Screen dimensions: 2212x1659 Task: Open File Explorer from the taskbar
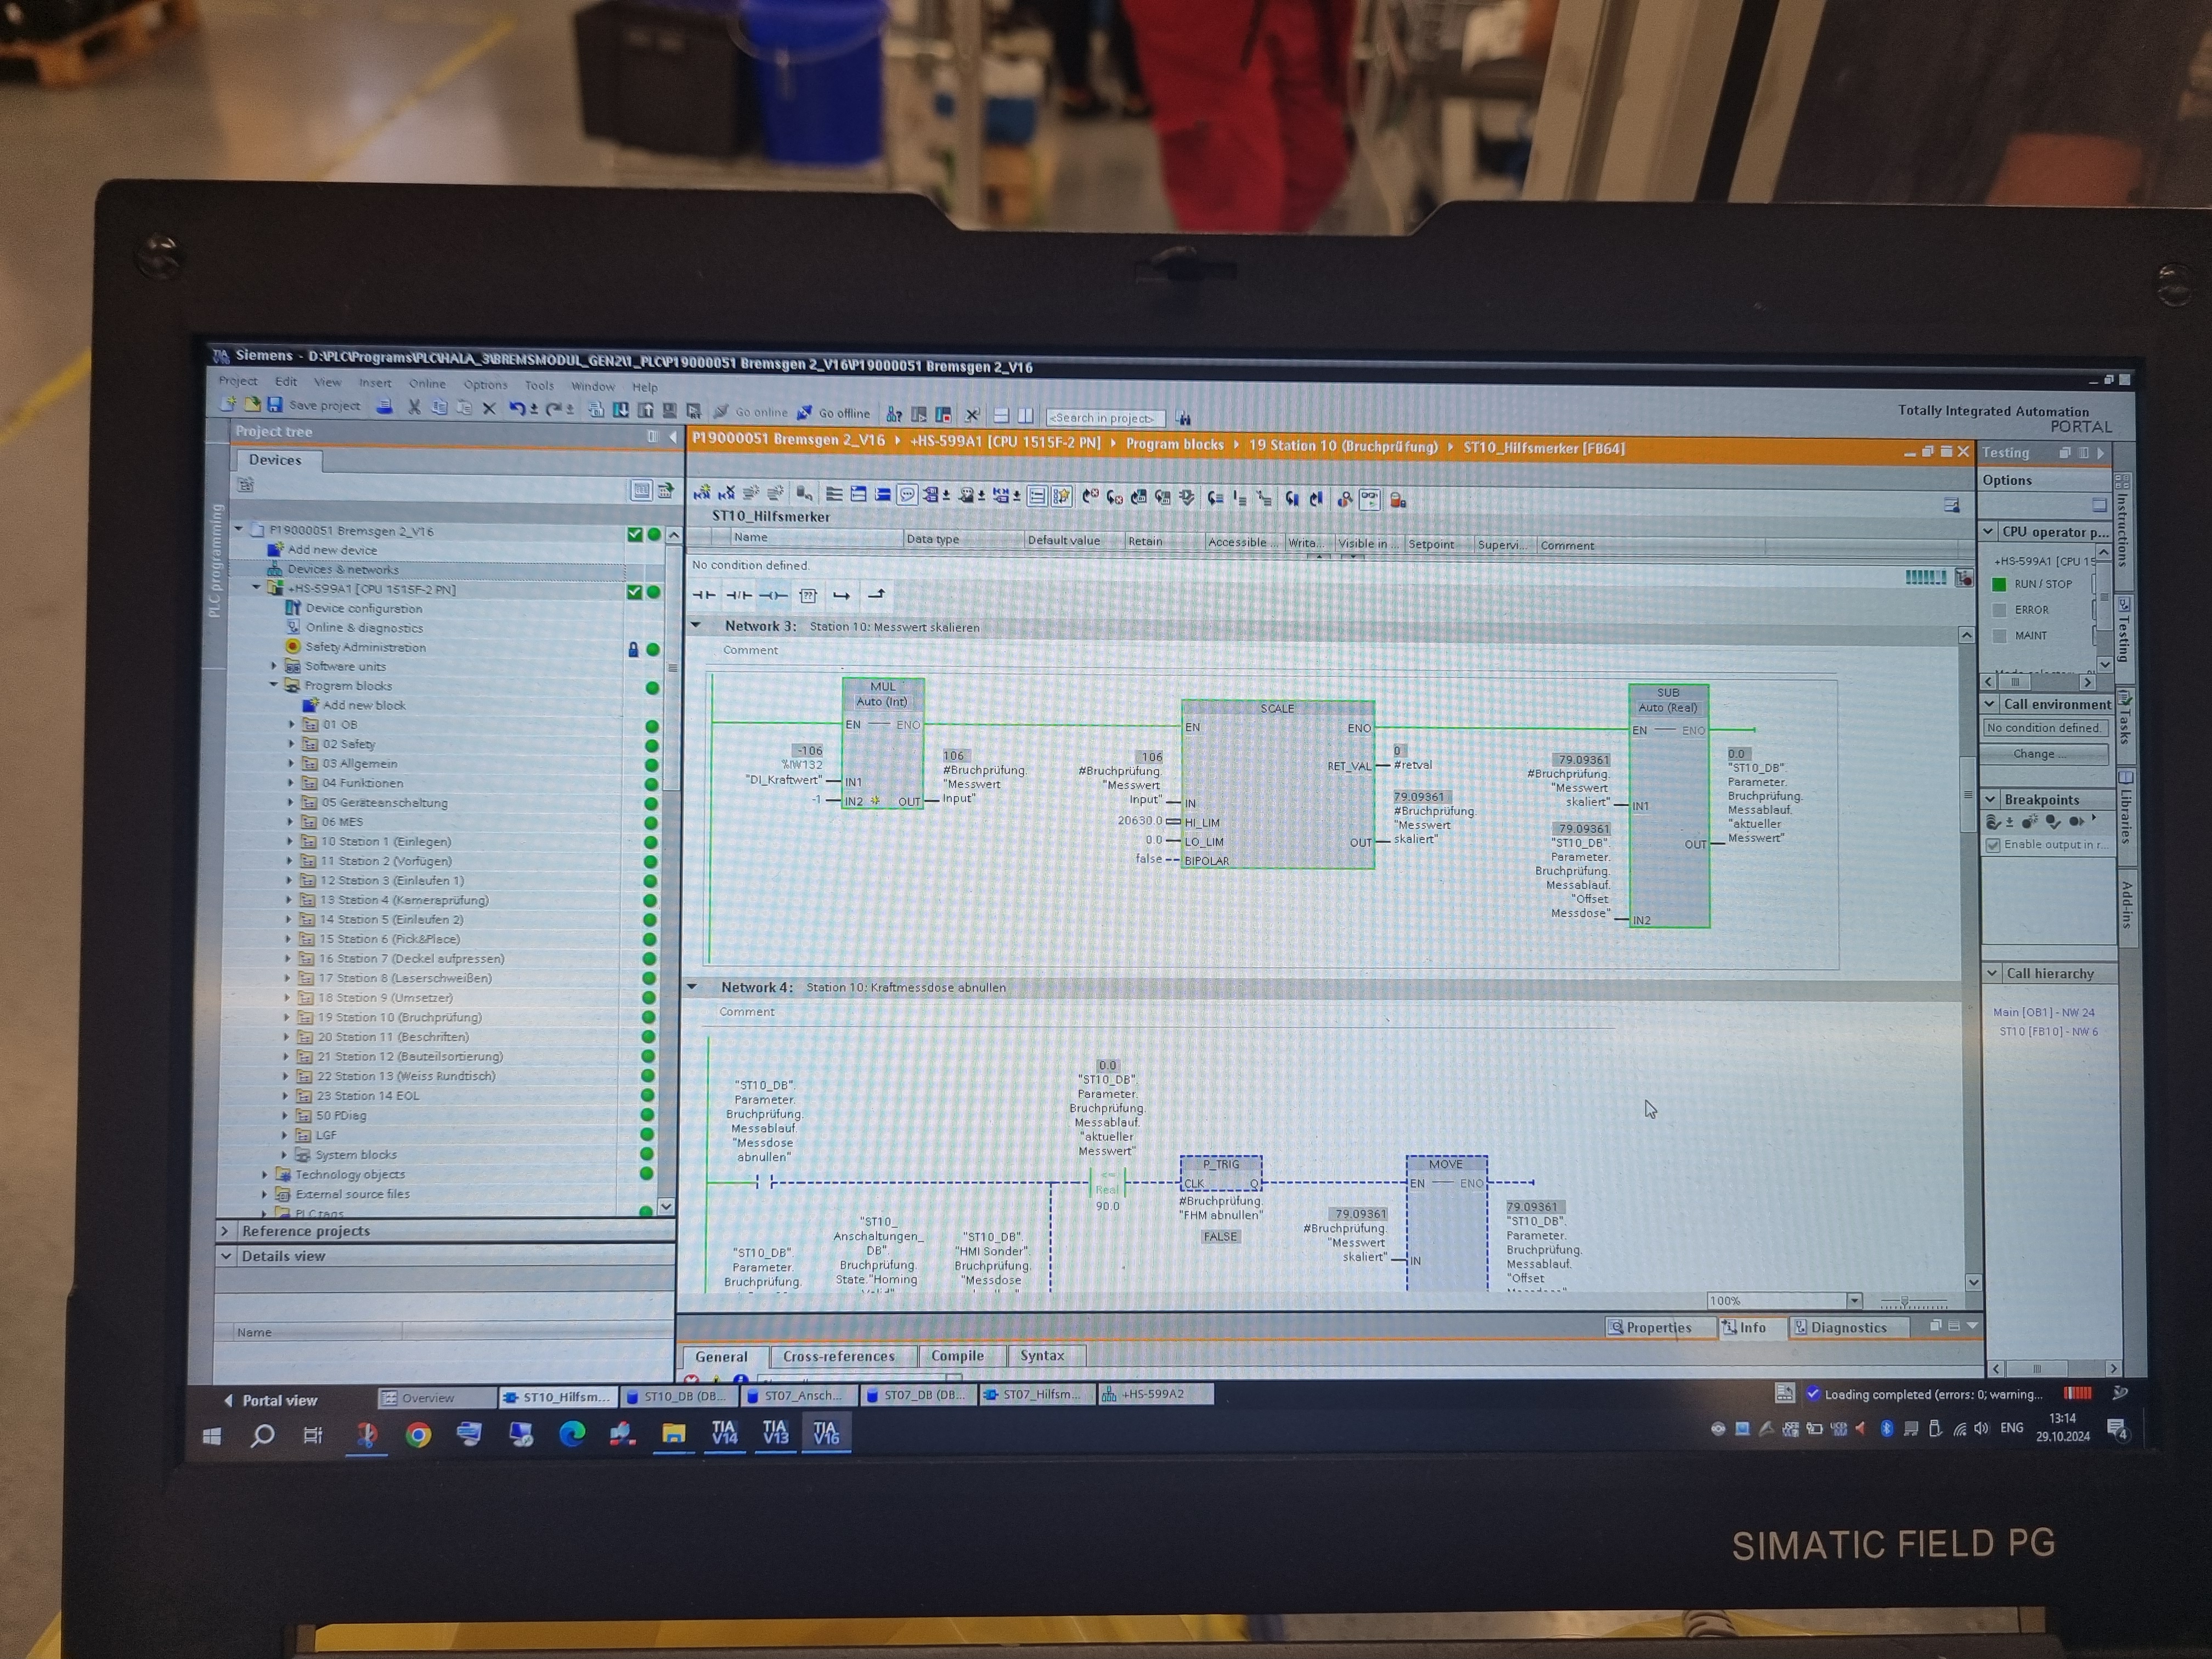click(673, 1434)
